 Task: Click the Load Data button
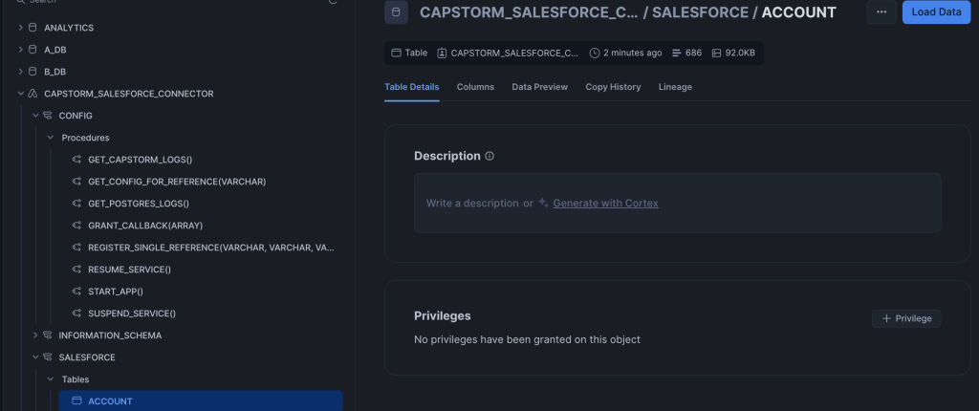click(937, 11)
